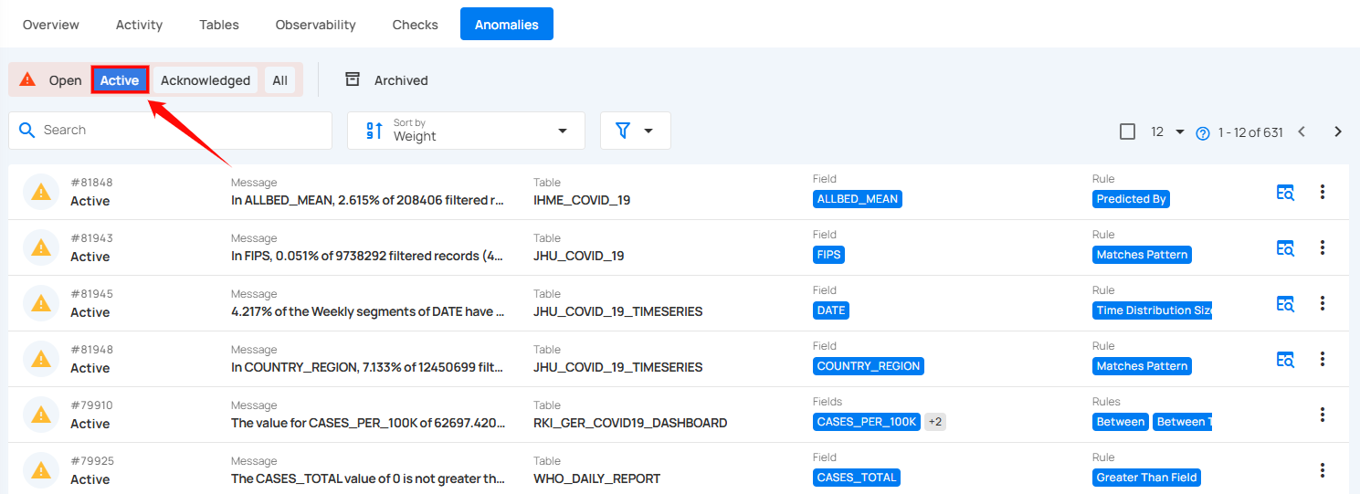Open three-dot menu for anomaly #81943

1322,247
